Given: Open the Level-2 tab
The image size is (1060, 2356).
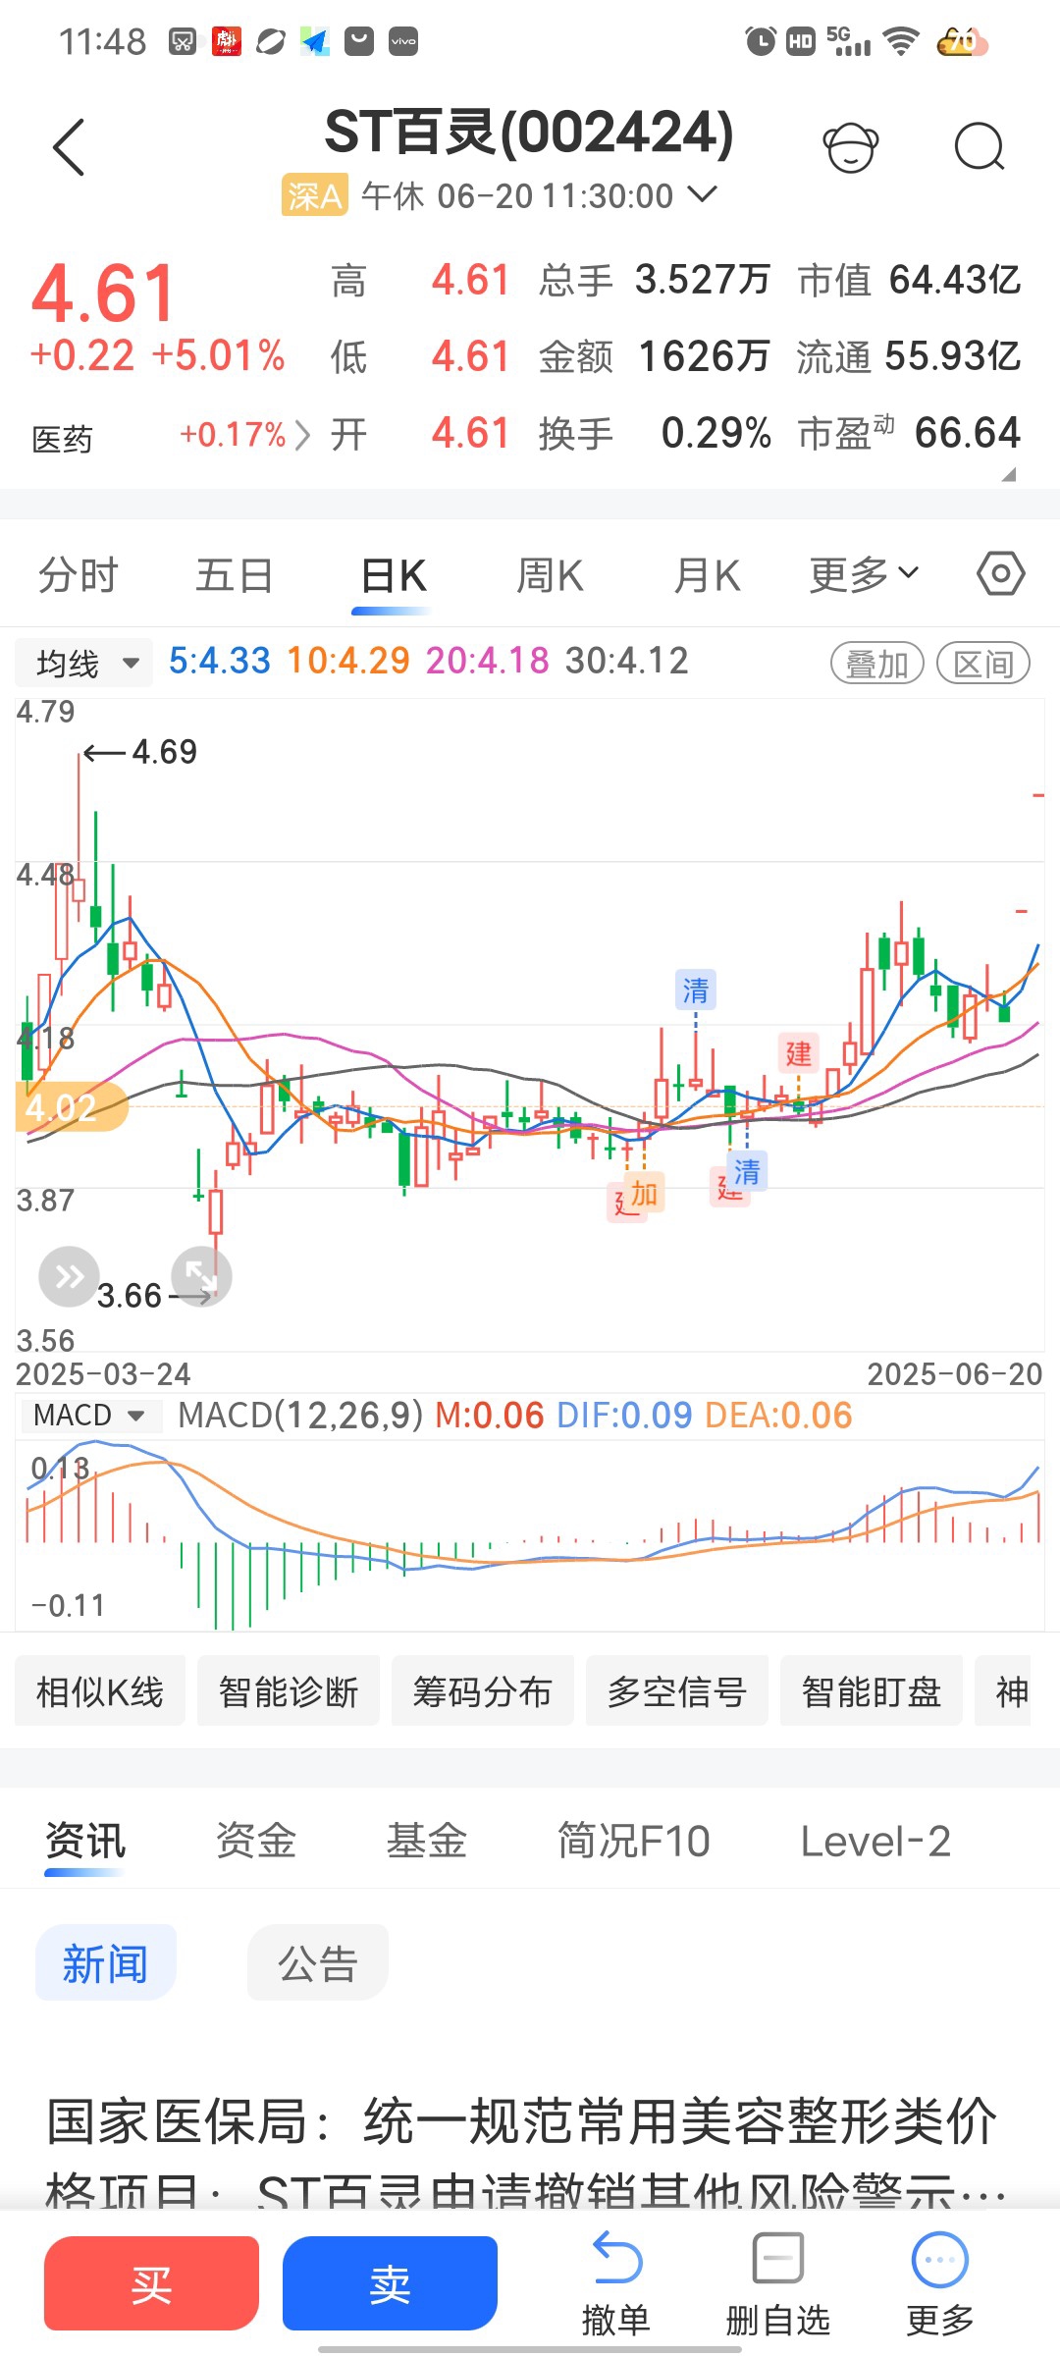Looking at the screenshot, I should coord(875,1841).
